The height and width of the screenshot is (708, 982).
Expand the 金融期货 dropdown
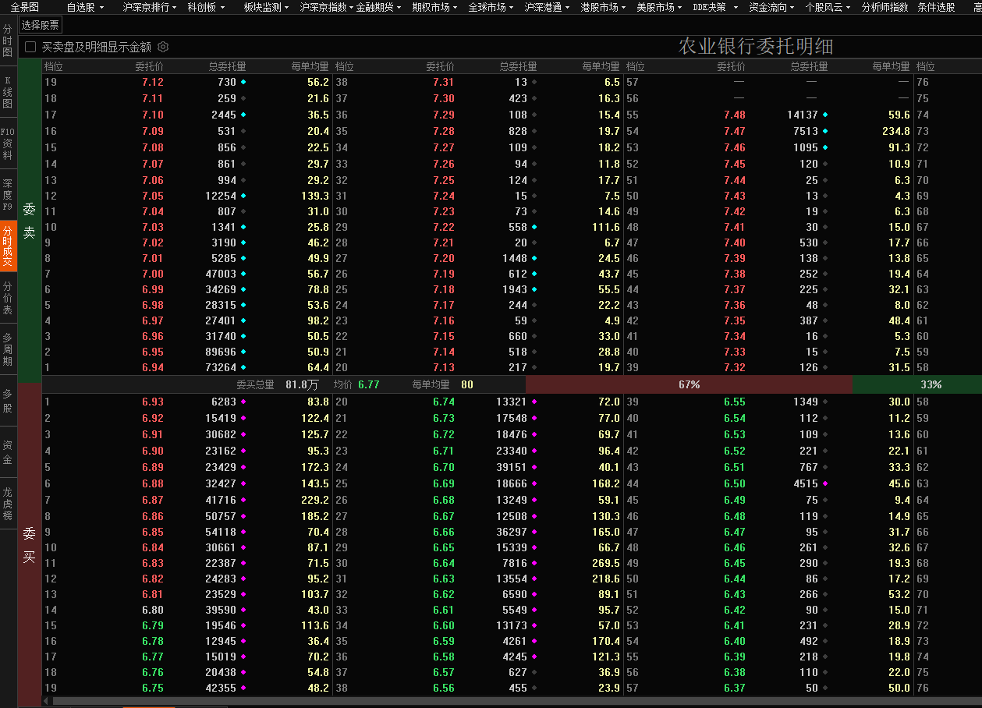[379, 7]
